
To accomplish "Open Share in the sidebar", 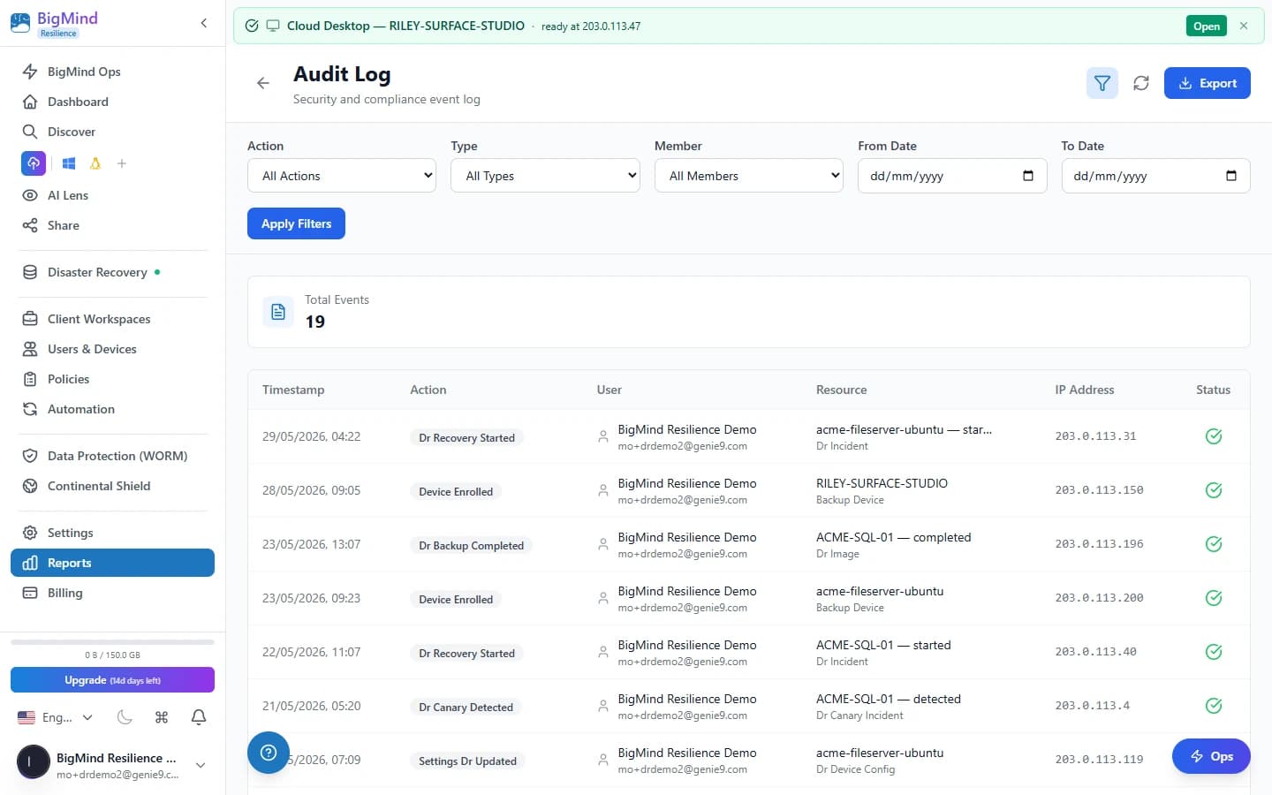I will (x=112, y=225).
